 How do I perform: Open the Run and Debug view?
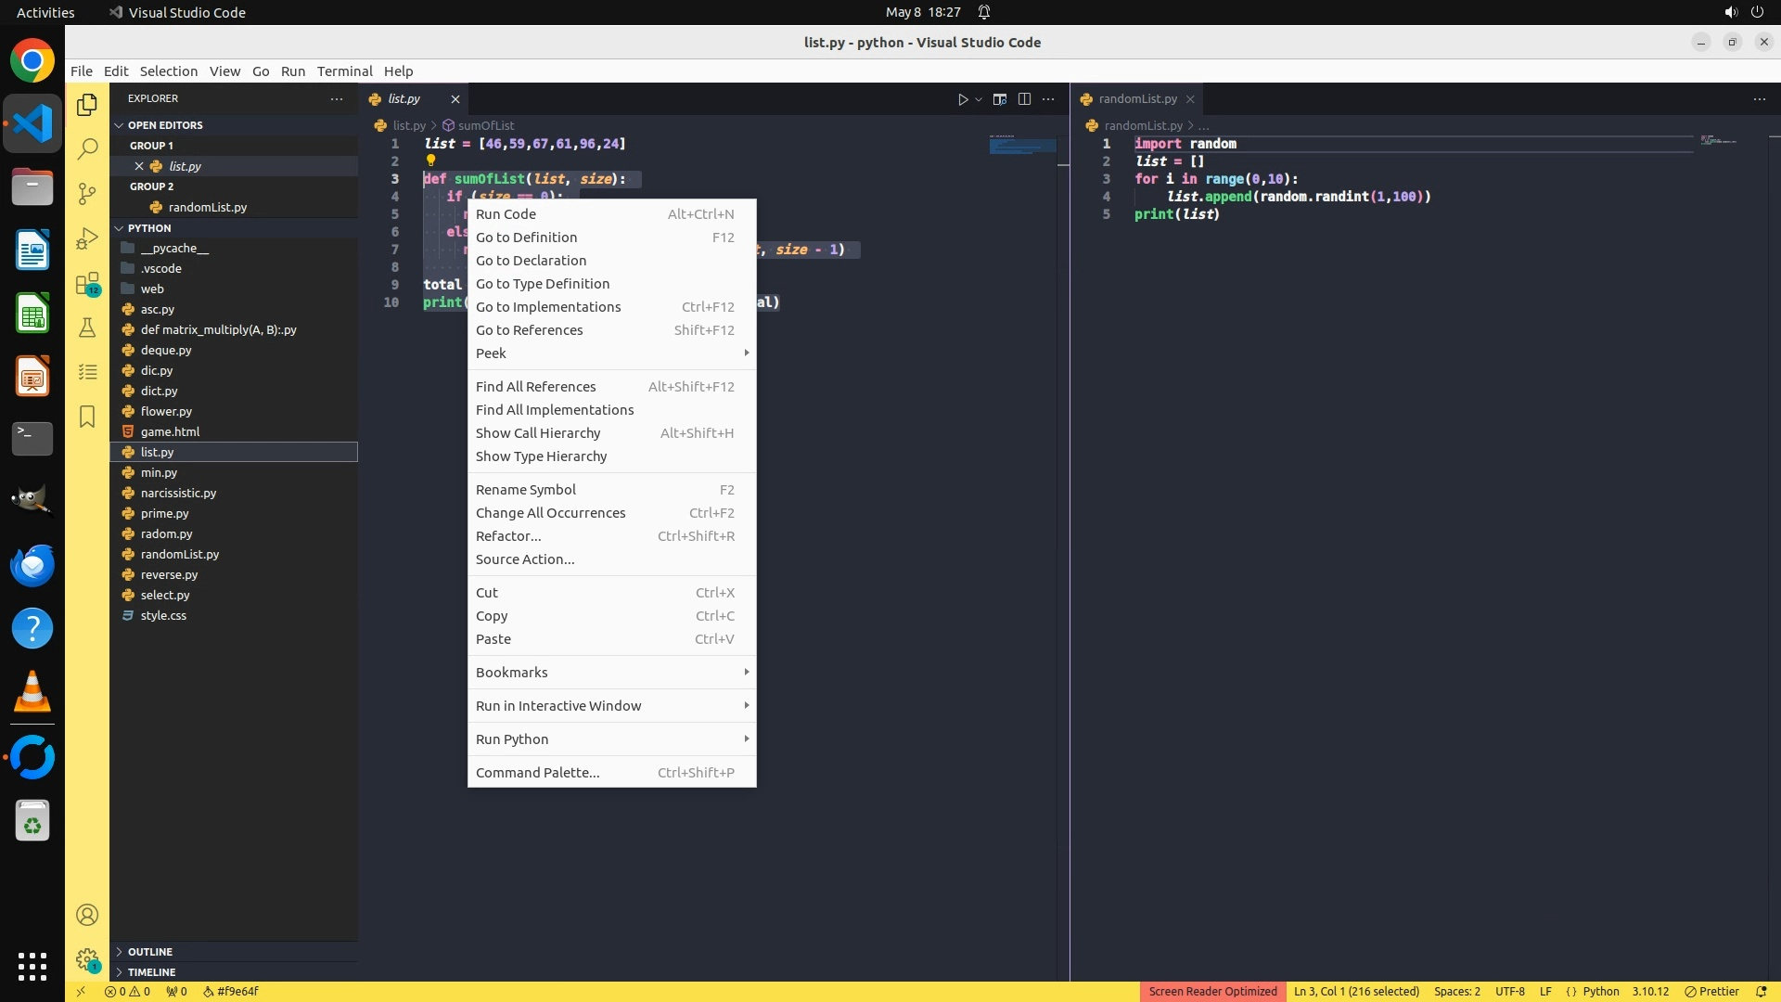87,238
